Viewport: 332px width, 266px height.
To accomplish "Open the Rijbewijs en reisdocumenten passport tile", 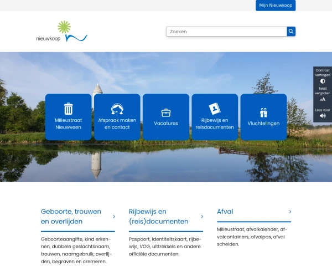I will tap(215, 117).
